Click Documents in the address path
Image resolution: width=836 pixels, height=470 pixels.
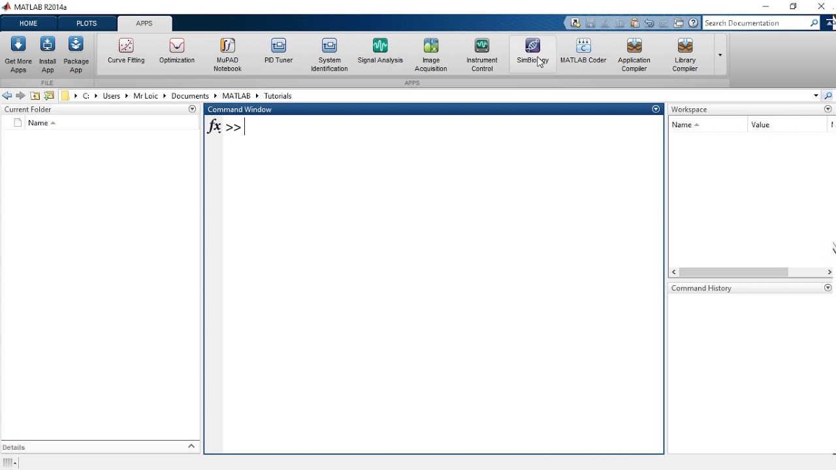(190, 96)
